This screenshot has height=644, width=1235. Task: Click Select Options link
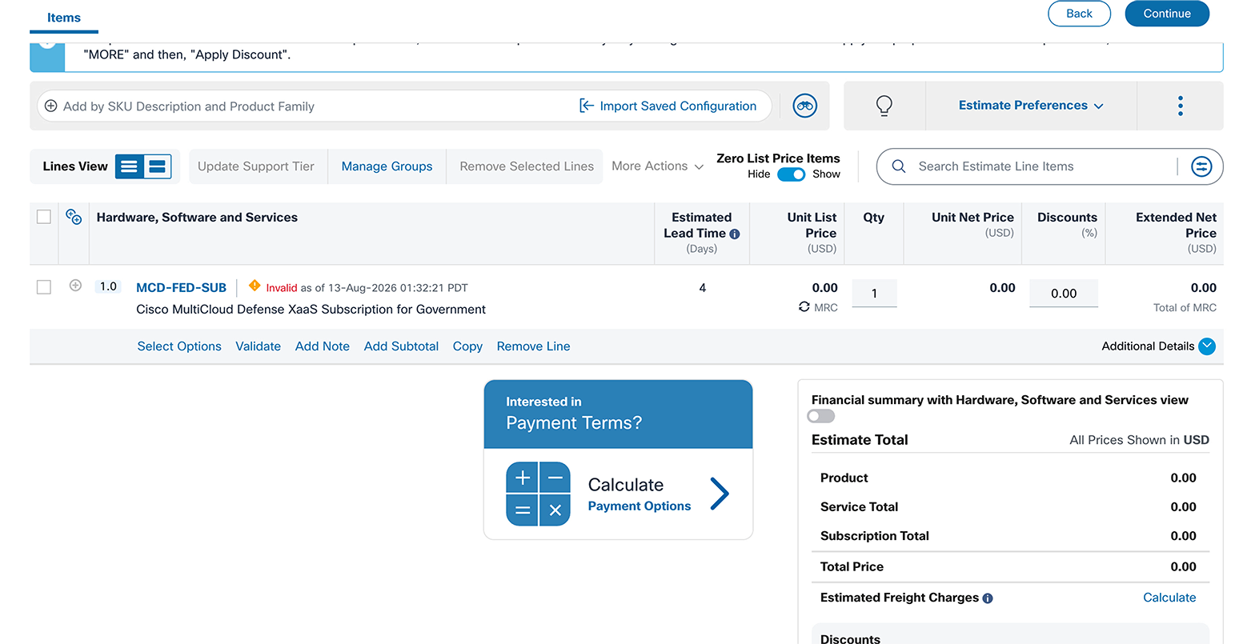coord(179,346)
